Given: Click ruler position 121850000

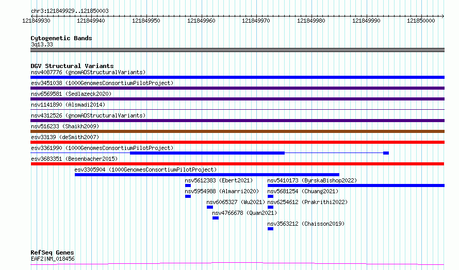Looking at the screenshot, I should coord(421,21).
